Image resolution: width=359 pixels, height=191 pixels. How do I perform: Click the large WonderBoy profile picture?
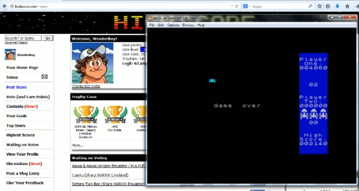point(93,63)
